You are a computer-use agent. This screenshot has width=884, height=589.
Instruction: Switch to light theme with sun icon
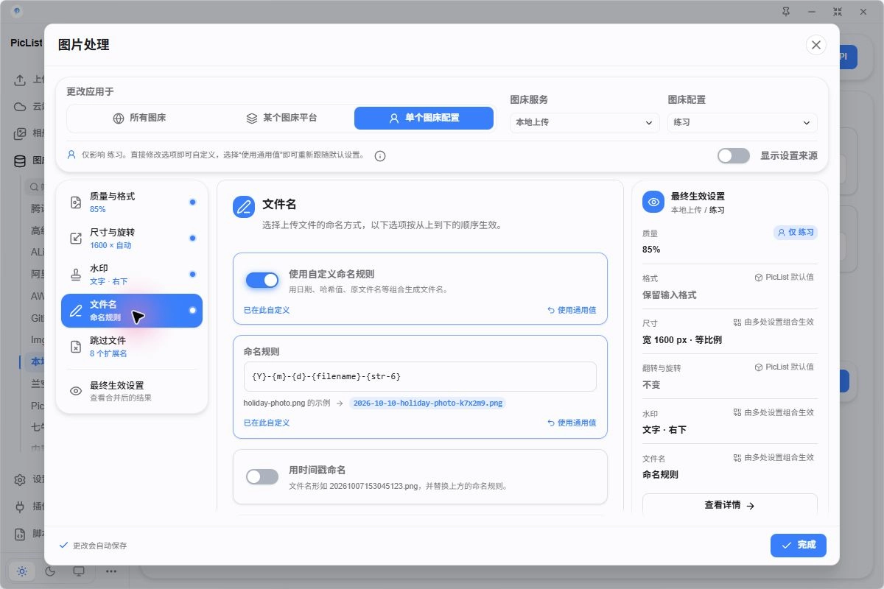point(22,571)
